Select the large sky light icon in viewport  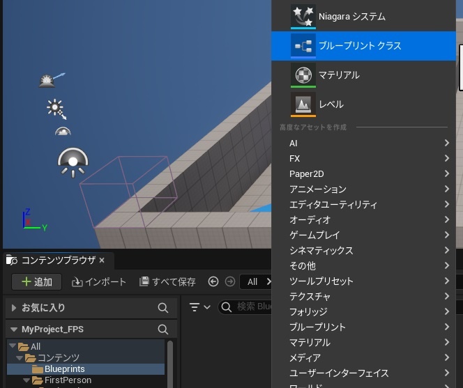pyautogui.click(x=73, y=163)
